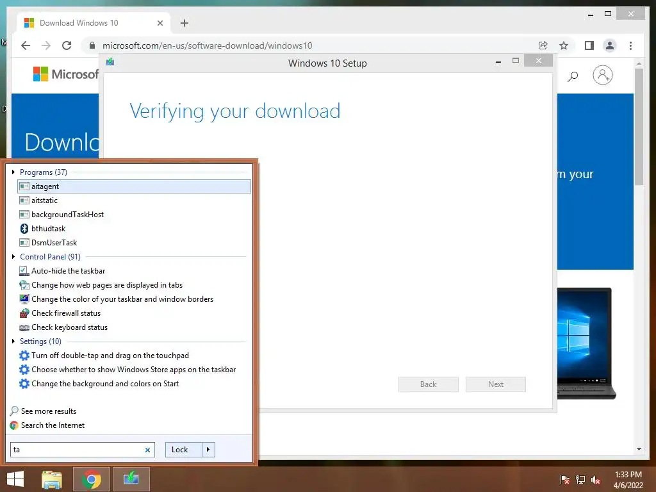Clear the start menu search box
Screen dimensions: 656x492
point(147,450)
